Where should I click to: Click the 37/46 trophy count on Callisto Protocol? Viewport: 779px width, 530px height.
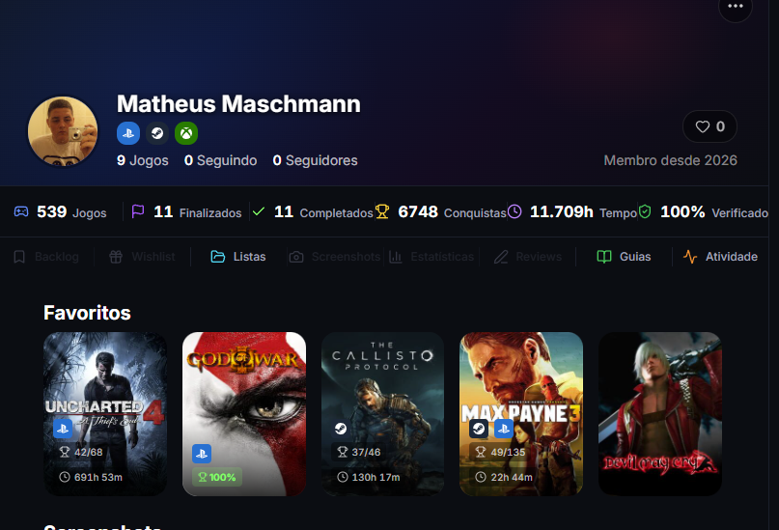(x=358, y=452)
